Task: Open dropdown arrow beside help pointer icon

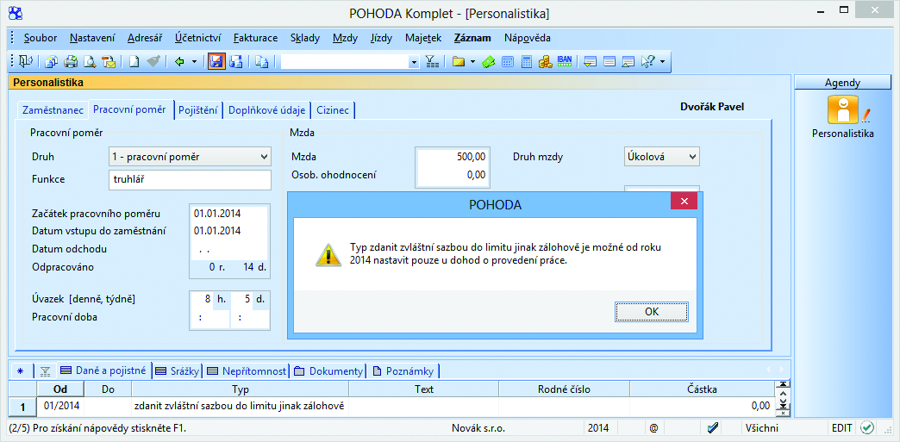Action: (x=662, y=61)
